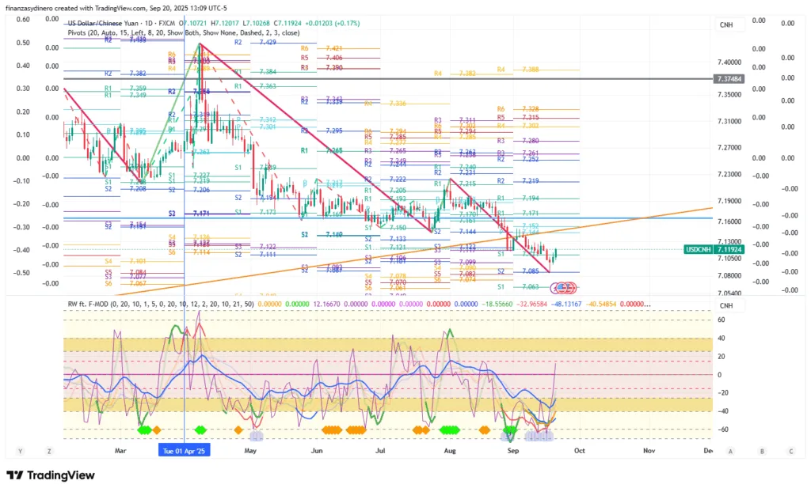Click the R6 7.328 pivot label
811x492 pixels.
(x=518, y=109)
